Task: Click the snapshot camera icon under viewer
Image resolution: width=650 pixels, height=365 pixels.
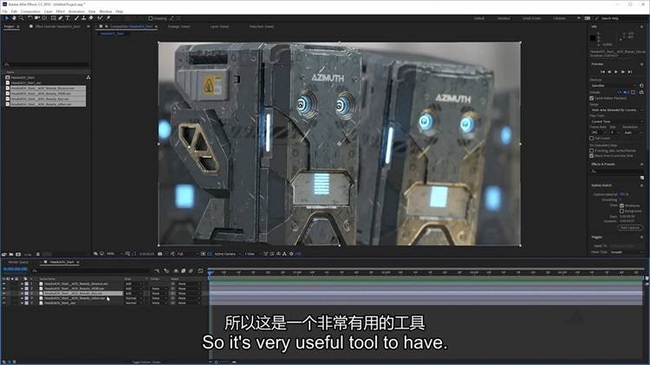Action: pos(160,253)
